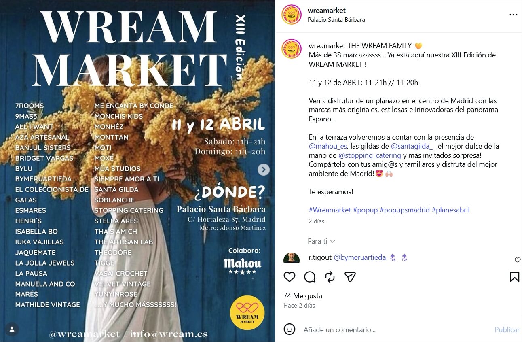Viewport: 522px width, 342px height.
Task: Open the #popupsmadrid hashtag
Action: coord(404,210)
